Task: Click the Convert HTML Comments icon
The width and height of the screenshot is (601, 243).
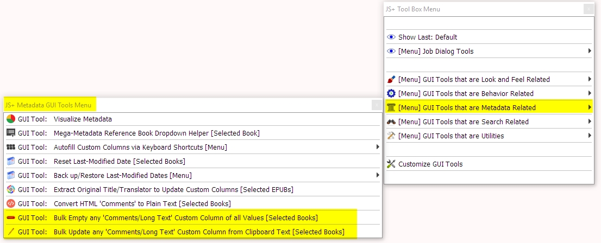Action: [x=11, y=203]
